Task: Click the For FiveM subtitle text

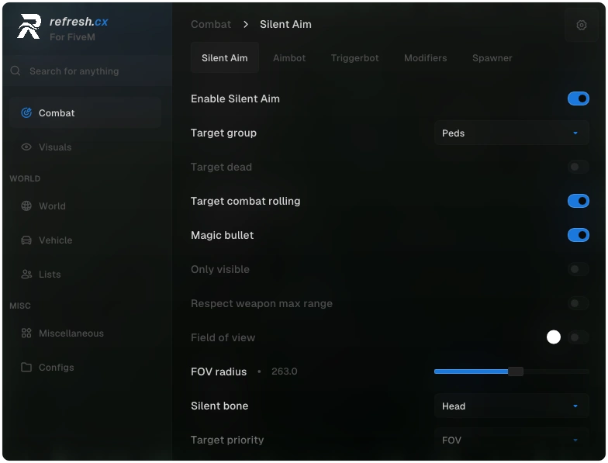Action: pyautogui.click(x=73, y=37)
